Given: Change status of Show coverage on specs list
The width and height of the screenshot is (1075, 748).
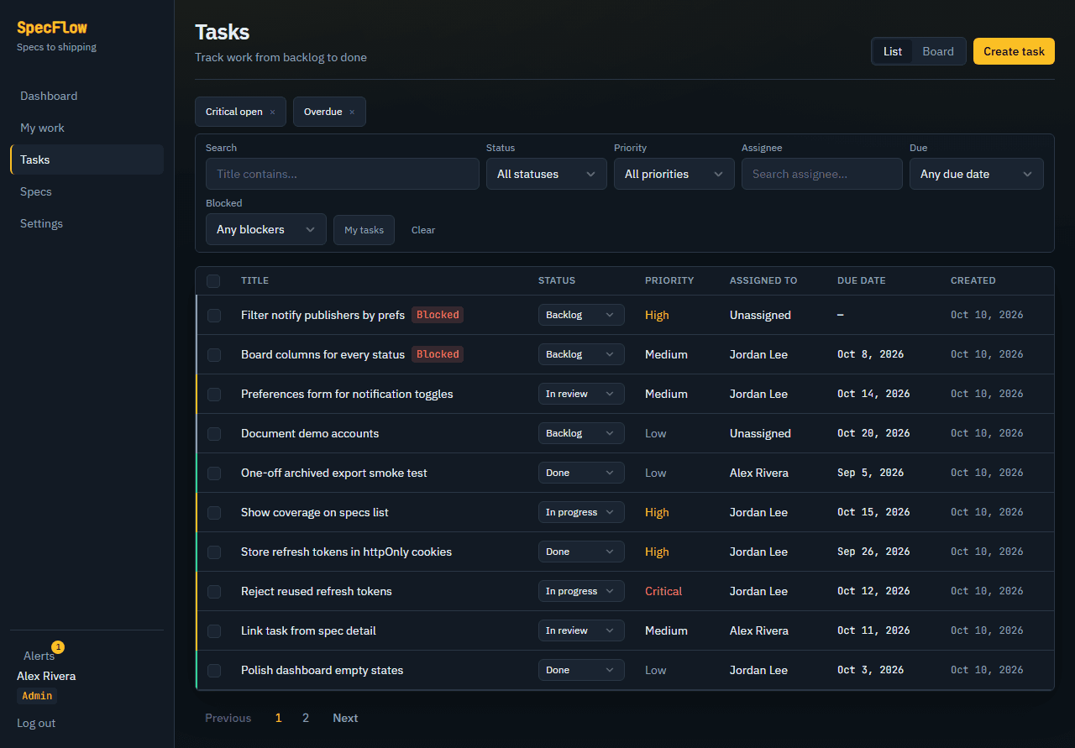Looking at the screenshot, I should [581, 512].
